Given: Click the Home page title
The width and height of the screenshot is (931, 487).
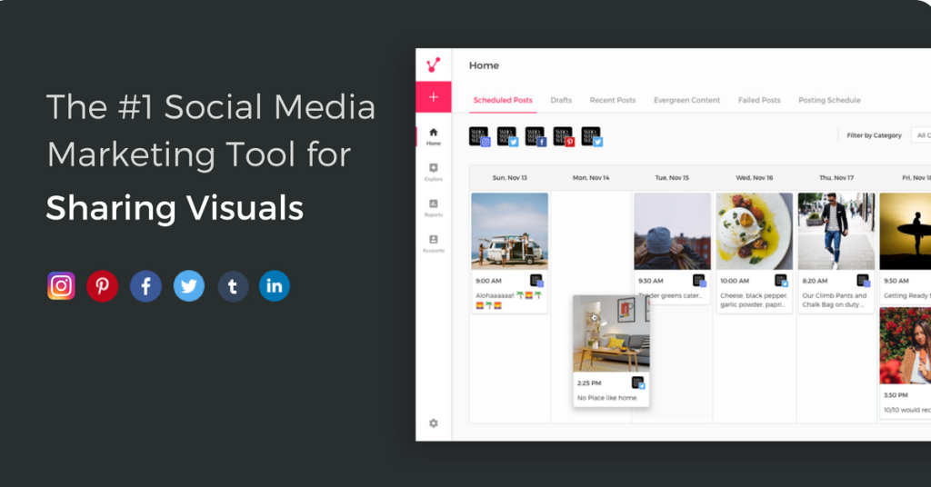Looking at the screenshot, I should 484,65.
